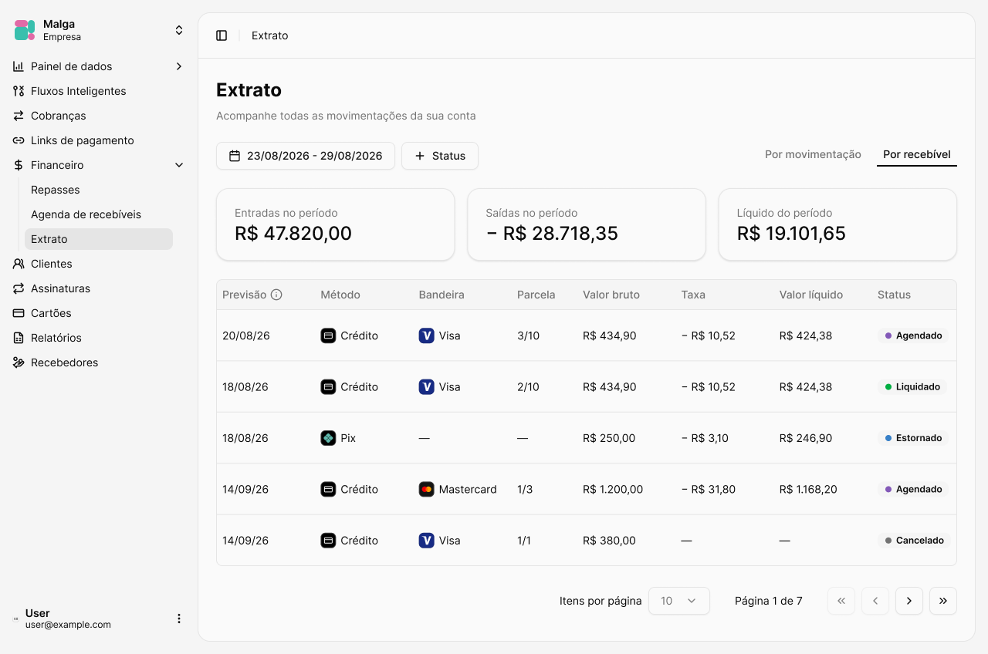Toggle the sidebar panel icon

[222, 35]
